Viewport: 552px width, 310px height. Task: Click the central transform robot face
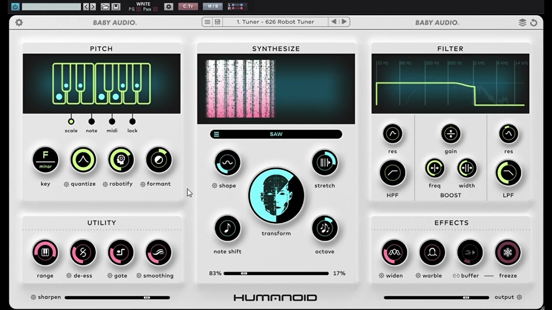276,196
